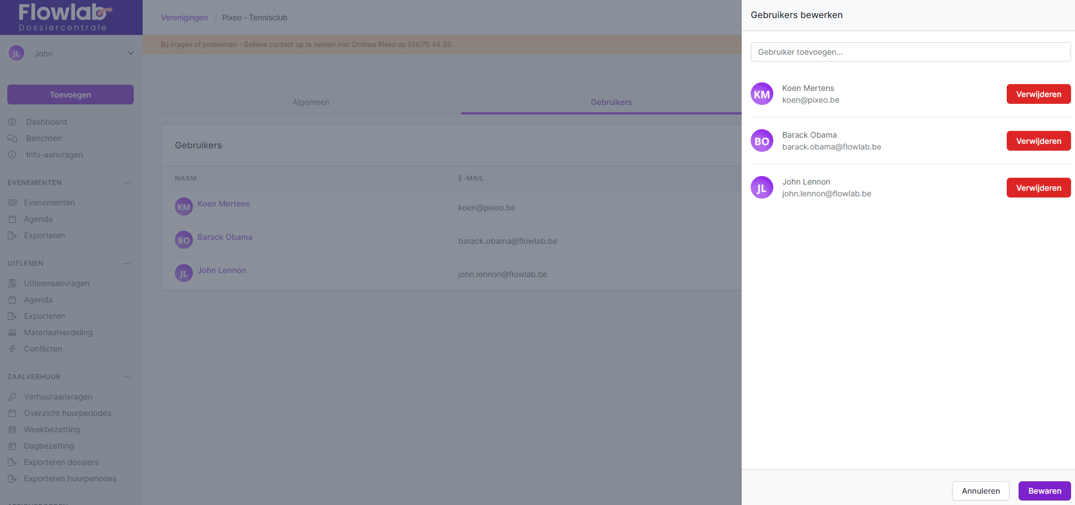Click the Berichten chat bubble icon

pos(12,138)
